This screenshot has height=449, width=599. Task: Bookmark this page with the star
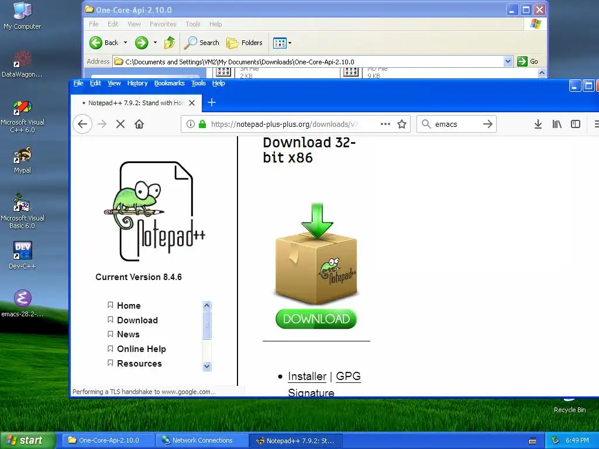pyautogui.click(x=401, y=124)
